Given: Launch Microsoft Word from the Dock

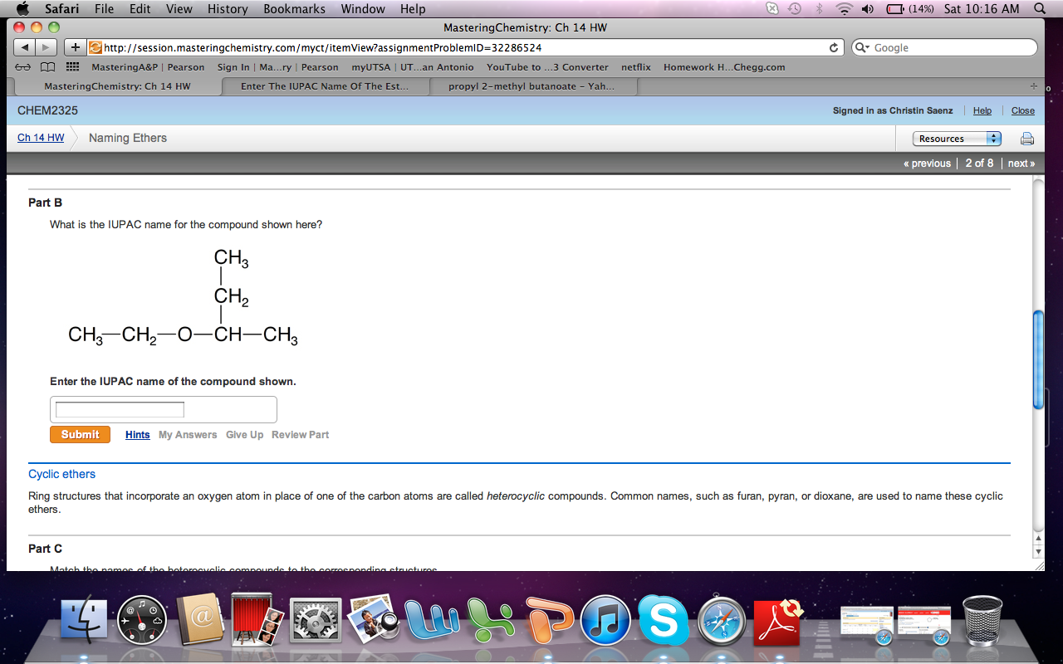Looking at the screenshot, I should coord(430,620).
